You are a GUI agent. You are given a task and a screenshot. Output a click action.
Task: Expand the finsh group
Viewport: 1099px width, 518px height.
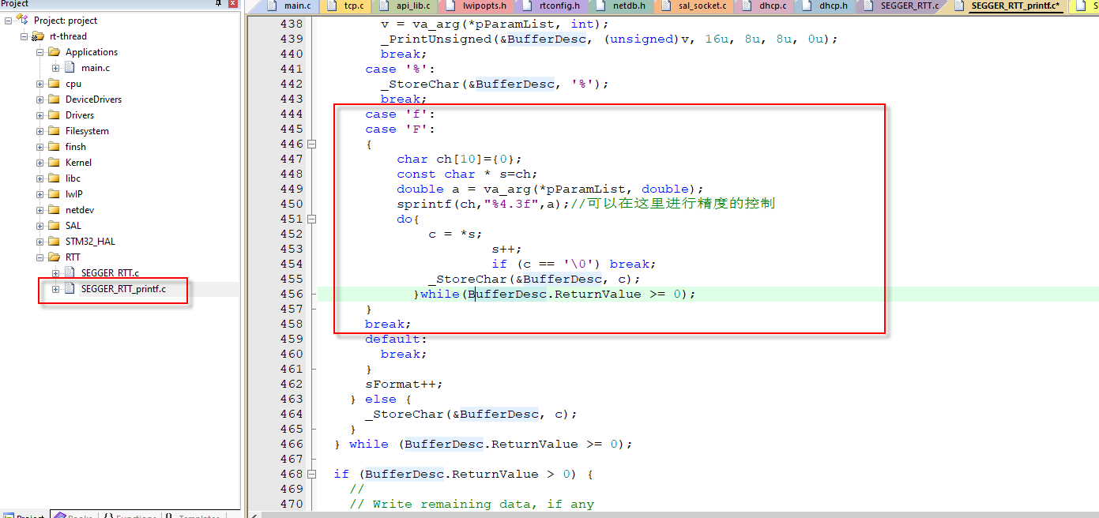tap(40, 147)
